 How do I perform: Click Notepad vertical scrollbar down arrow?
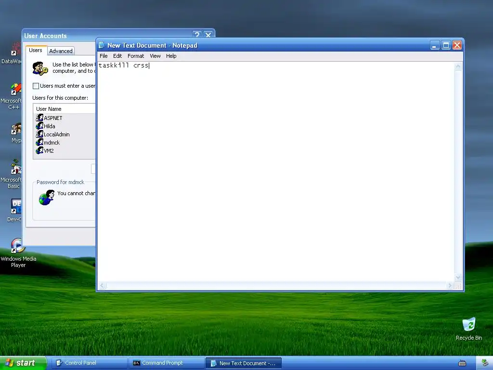pos(458,277)
